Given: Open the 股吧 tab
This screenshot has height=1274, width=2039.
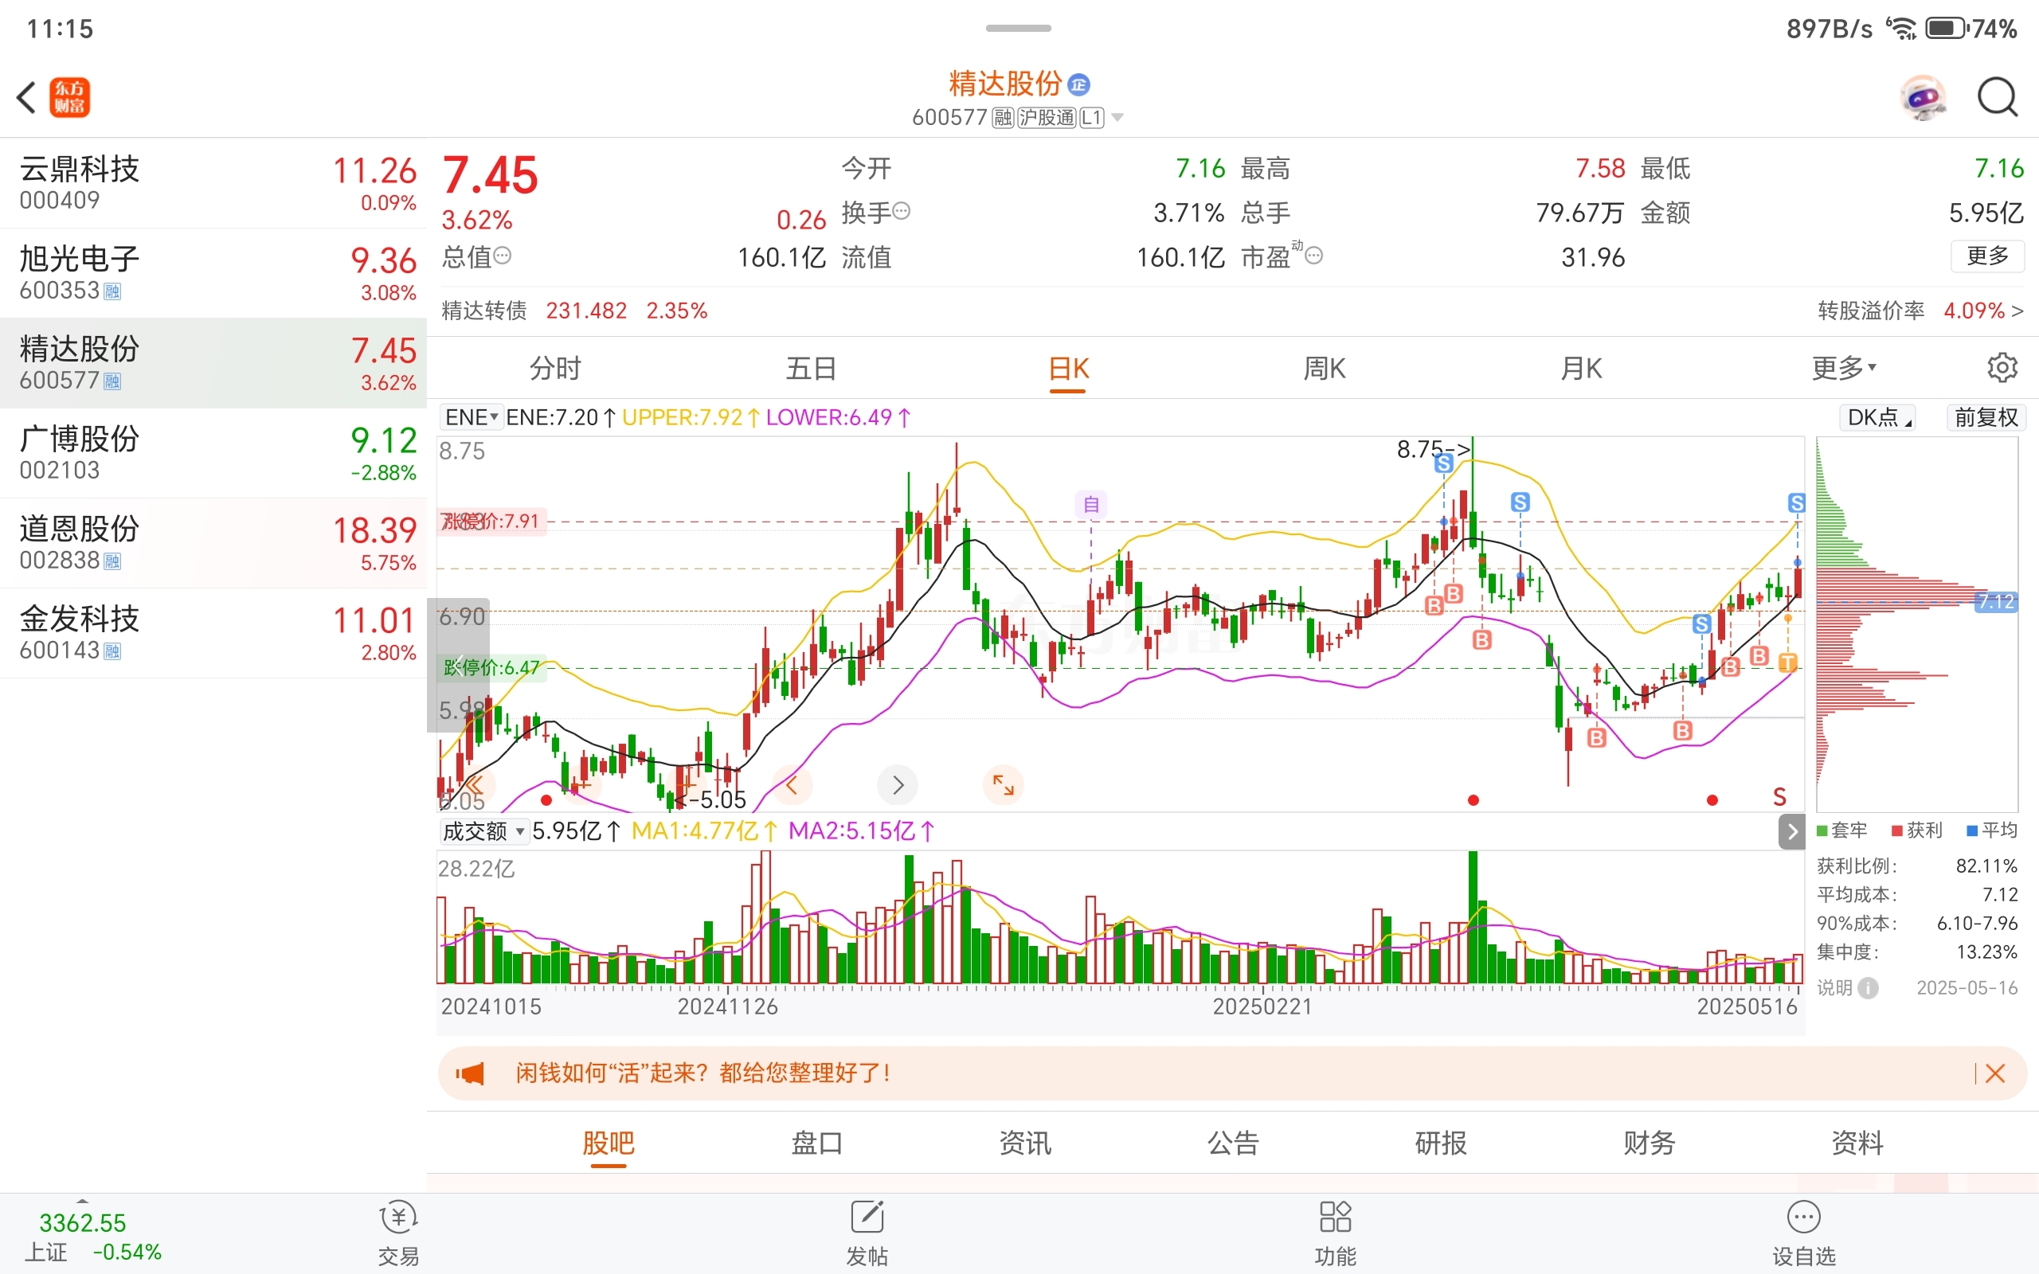Looking at the screenshot, I should 609,1143.
